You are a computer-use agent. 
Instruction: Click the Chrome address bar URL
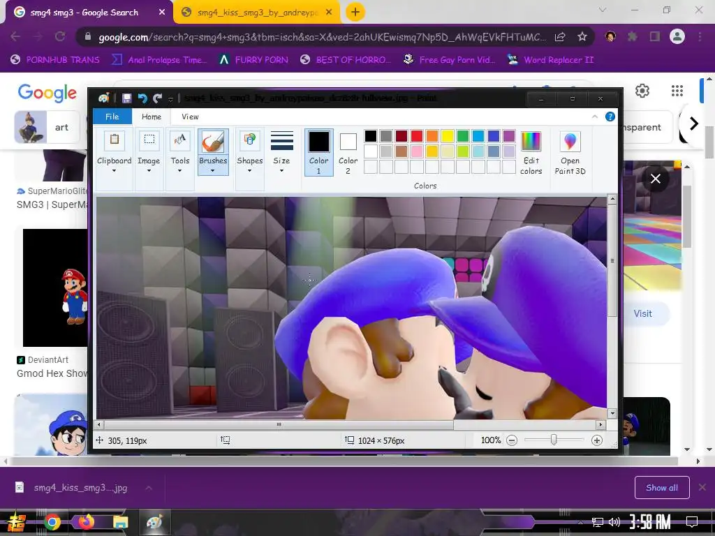coord(322,38)
